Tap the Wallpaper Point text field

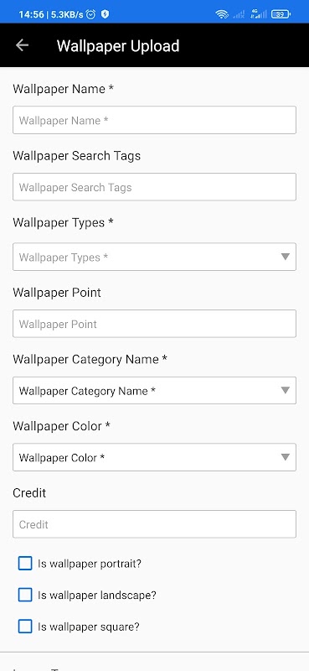[x=154, y=324]
